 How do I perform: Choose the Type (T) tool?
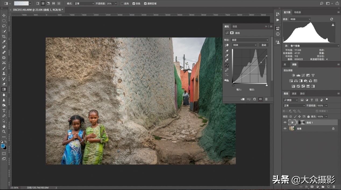coord(4,111)
